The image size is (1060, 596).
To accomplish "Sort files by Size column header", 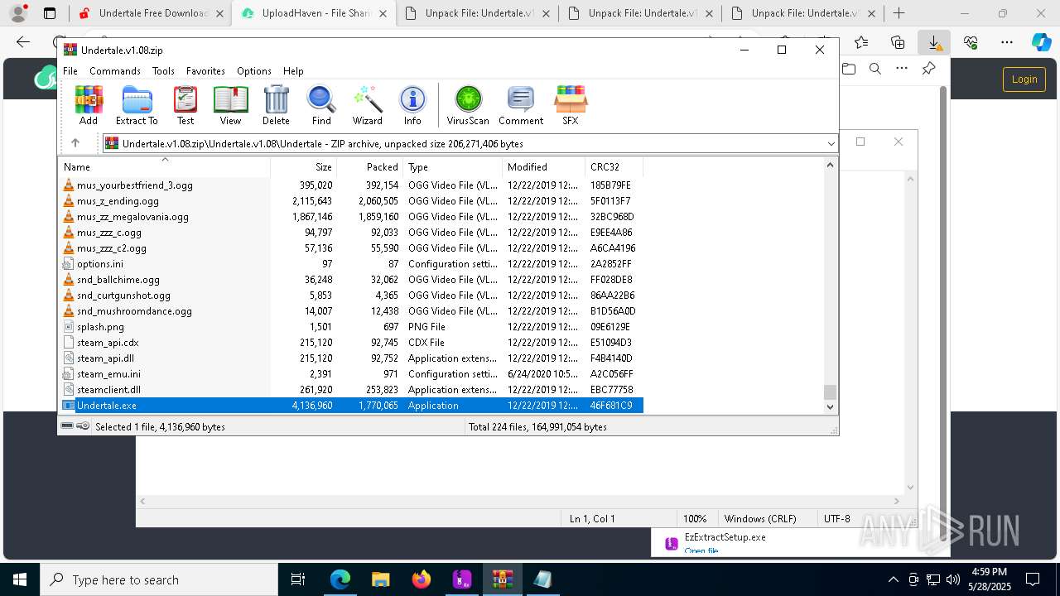I will [x=303, y=167].
